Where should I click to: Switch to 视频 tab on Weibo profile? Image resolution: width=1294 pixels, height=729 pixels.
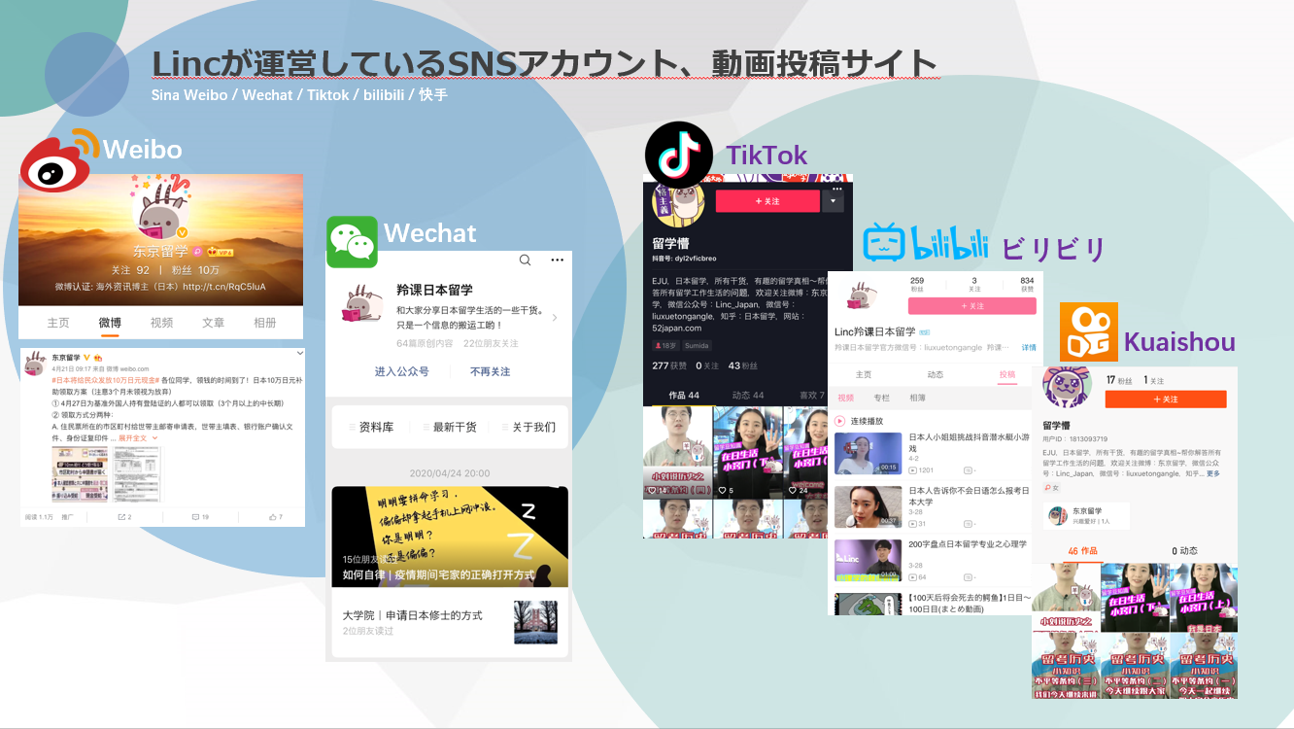click(x=161, y=323)
